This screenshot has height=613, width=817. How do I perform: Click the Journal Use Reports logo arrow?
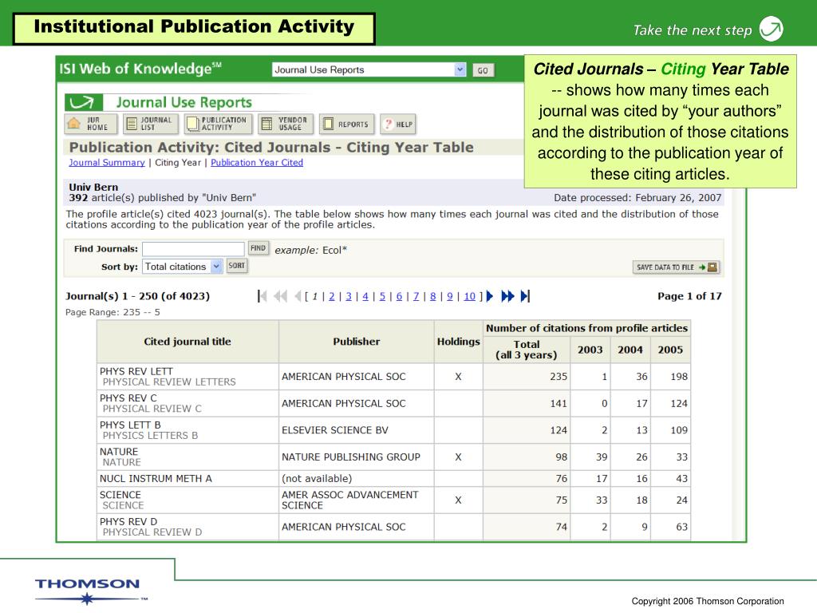[x=83, y=102]
